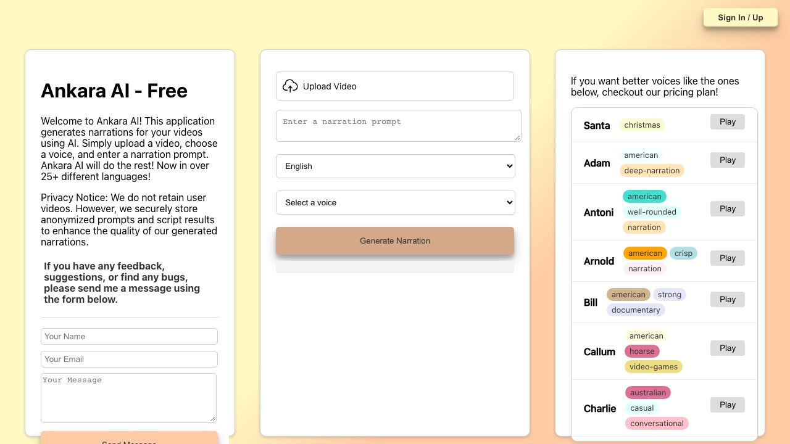Click the casual tag on Charlie
The width and height of the screenshot is (790, 444).
[x=642, y=408]
